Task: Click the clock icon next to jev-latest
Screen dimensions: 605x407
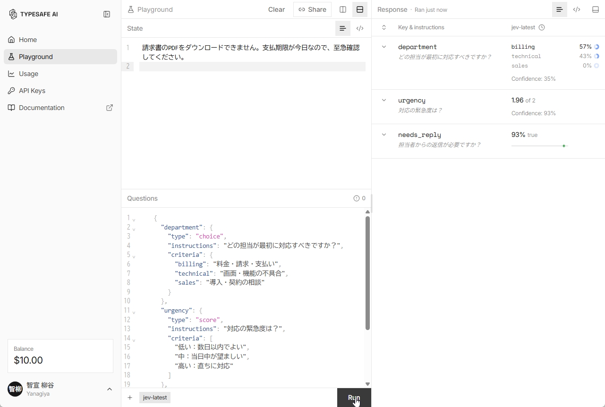Action: tap(542, 27)
